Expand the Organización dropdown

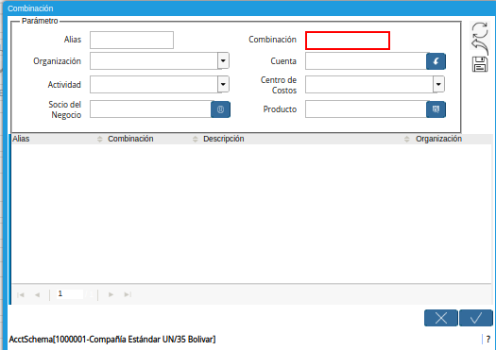[x=223, y=60]
